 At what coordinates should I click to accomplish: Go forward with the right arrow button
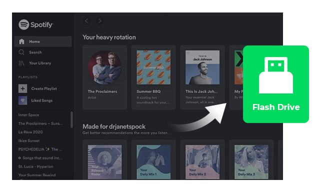click(99, 20)
